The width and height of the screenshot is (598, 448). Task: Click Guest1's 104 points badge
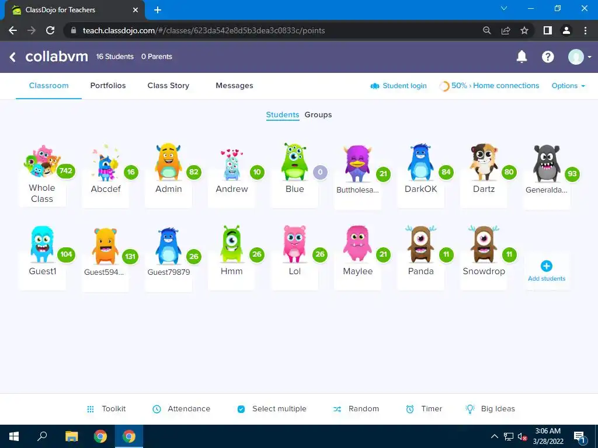[66, 254]
